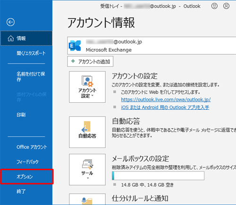Expand the ツール dropdown button

tap(87, 170)
